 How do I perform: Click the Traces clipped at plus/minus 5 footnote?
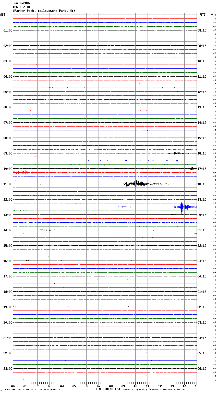click(154, 390)
